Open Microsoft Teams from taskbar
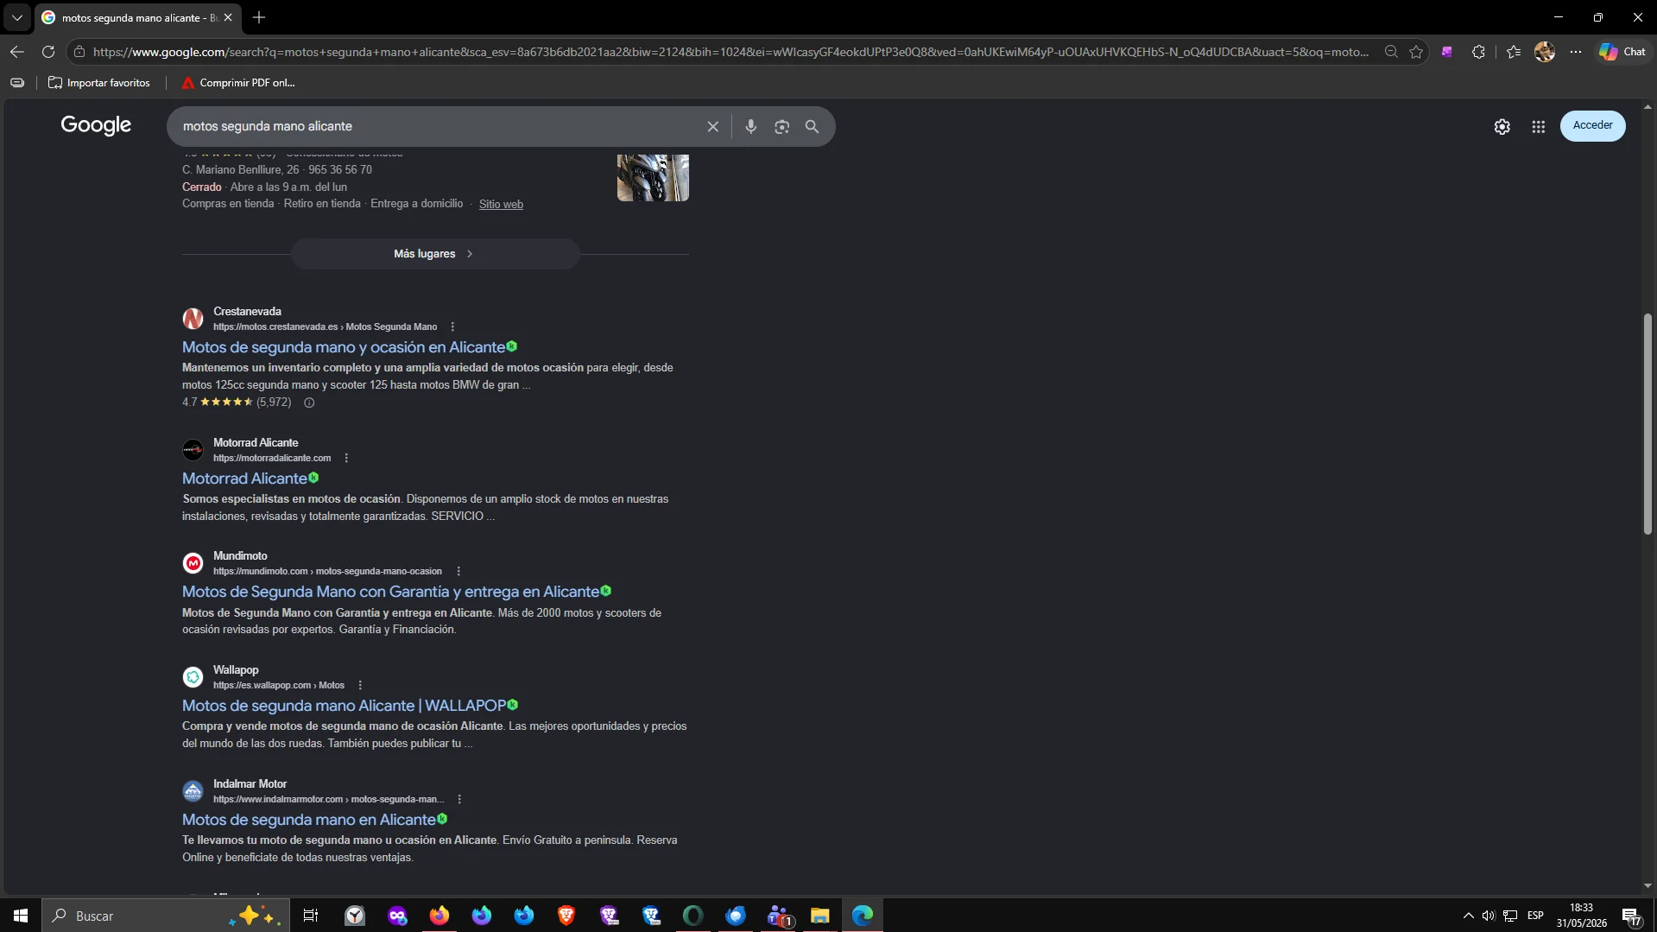1657x932 pixels. (778, 916)
